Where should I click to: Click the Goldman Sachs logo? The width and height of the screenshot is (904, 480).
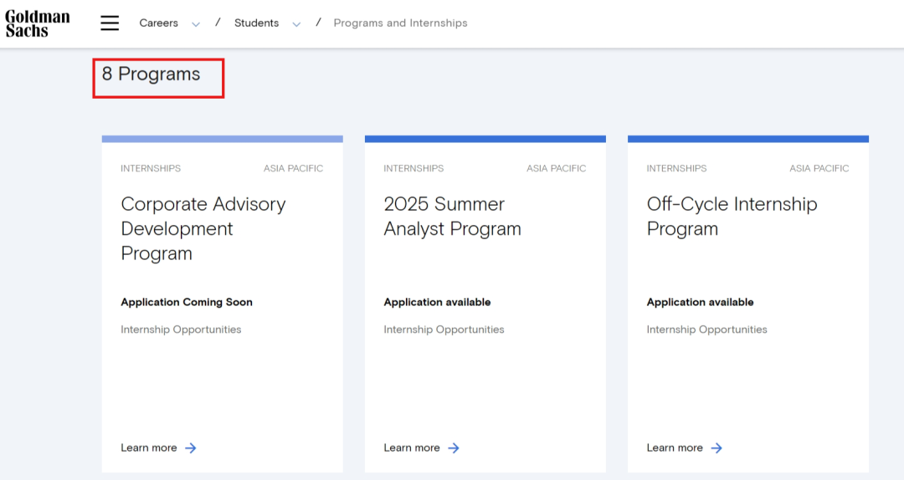click(x=38, y=23)
